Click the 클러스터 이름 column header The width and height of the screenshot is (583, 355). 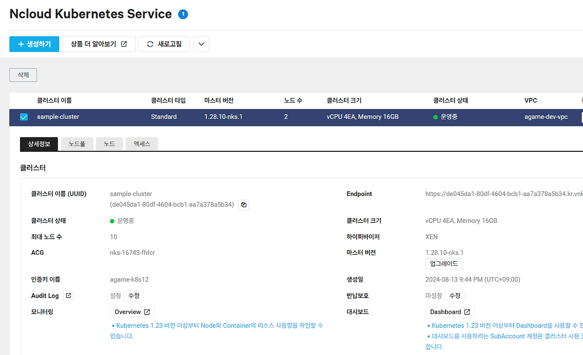click(54, 100)
